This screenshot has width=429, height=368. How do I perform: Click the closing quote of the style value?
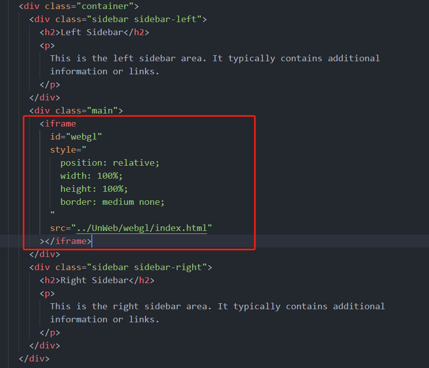click(x=53, y=215)
